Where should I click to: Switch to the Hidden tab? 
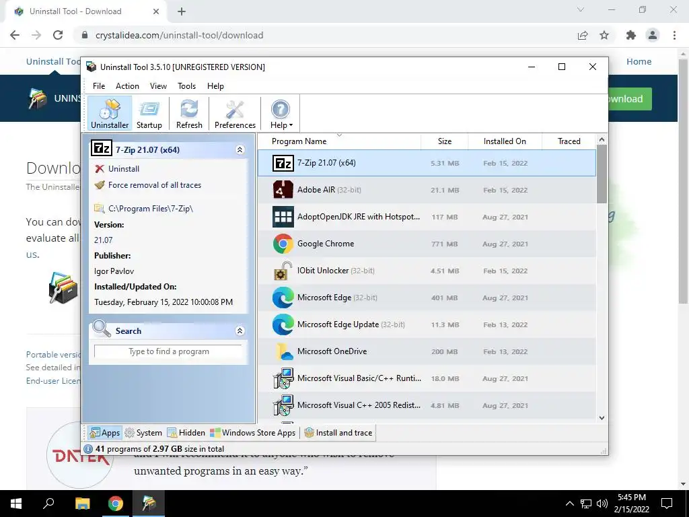coord(186,433)
